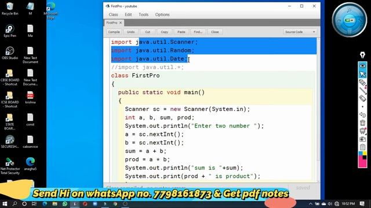The image size is (371, 208).
Task: Open the Source Code view dropdown
Action: point(300,32)
